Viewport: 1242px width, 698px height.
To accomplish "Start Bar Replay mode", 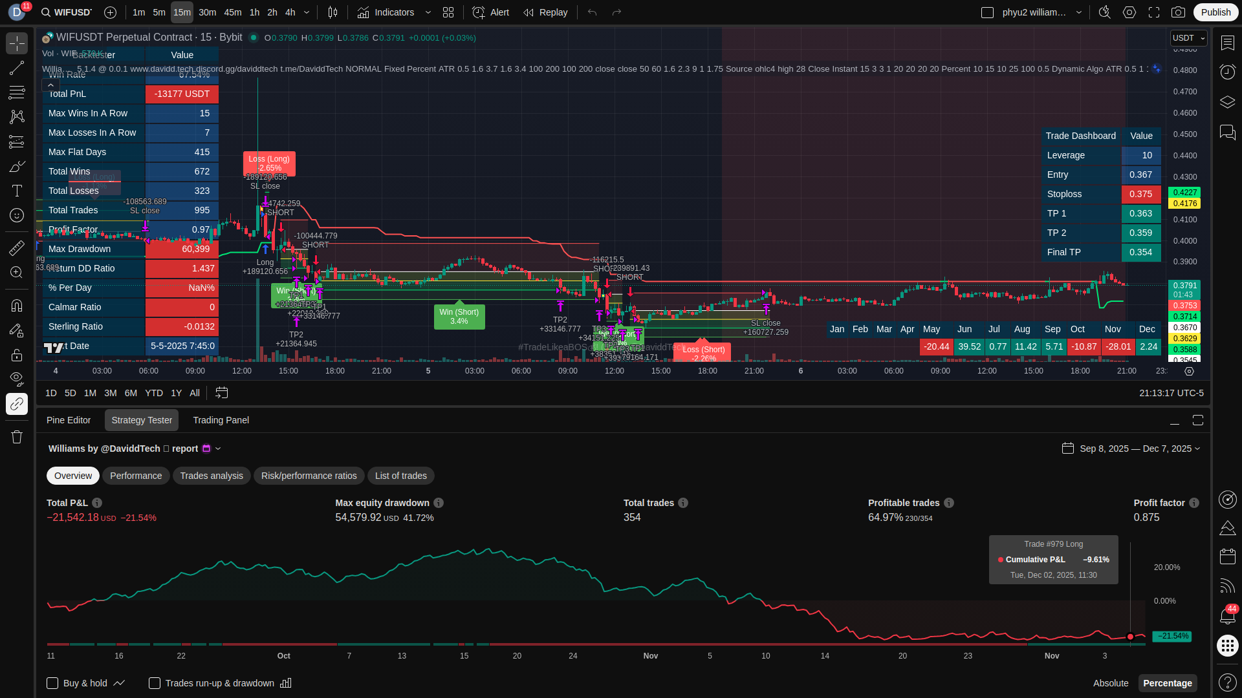I will [x=545, y=12].
